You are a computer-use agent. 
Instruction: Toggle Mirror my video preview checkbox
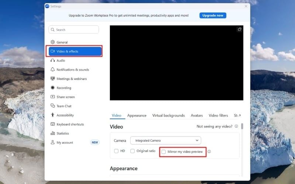point(164,152)
